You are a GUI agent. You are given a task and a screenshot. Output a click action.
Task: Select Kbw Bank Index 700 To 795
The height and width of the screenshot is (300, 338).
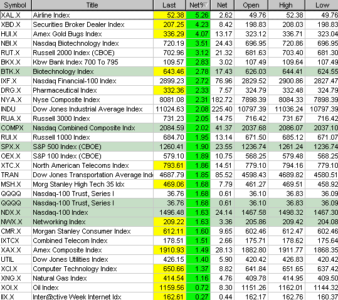pyautogui.click(x=75, y=62)
